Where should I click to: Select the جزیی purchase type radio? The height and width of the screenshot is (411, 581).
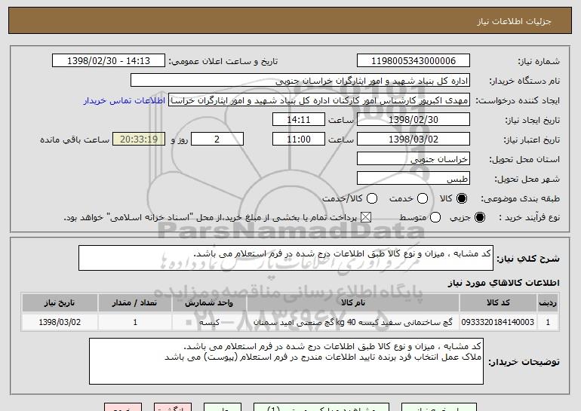click(x=479, y=217)
